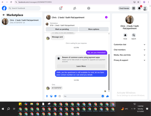This screenshot has width=151, height=116.
Task: Open Sticky Notes from the taskbar
Action: [x=20, y=104]
